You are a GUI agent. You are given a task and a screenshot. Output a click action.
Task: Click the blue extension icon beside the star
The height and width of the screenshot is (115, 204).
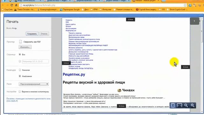pyautogui.click(x=190, y=5)
